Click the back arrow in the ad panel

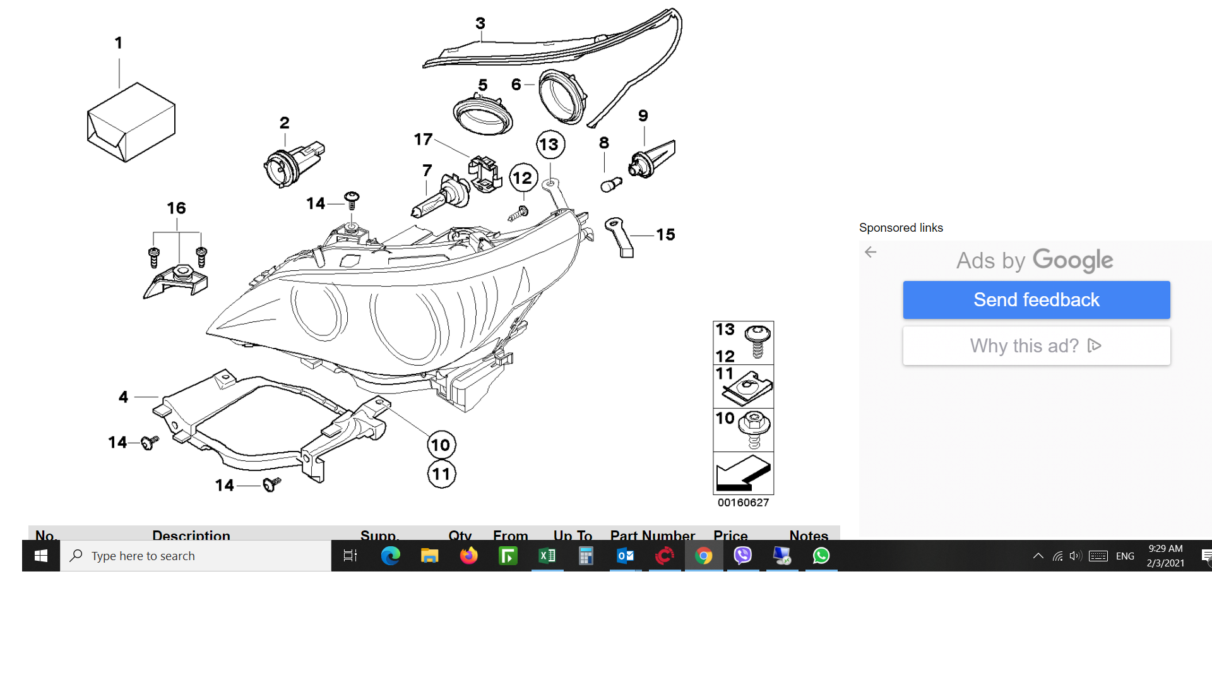pyautogui.click(x=870, y=252)
